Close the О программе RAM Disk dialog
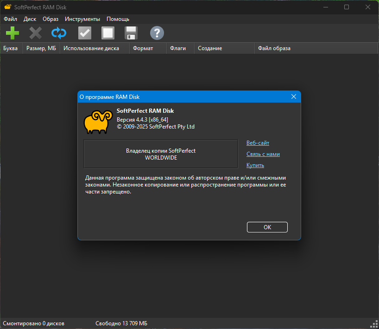This screenshot has width=379, height=329. click(x=294, y=97)
